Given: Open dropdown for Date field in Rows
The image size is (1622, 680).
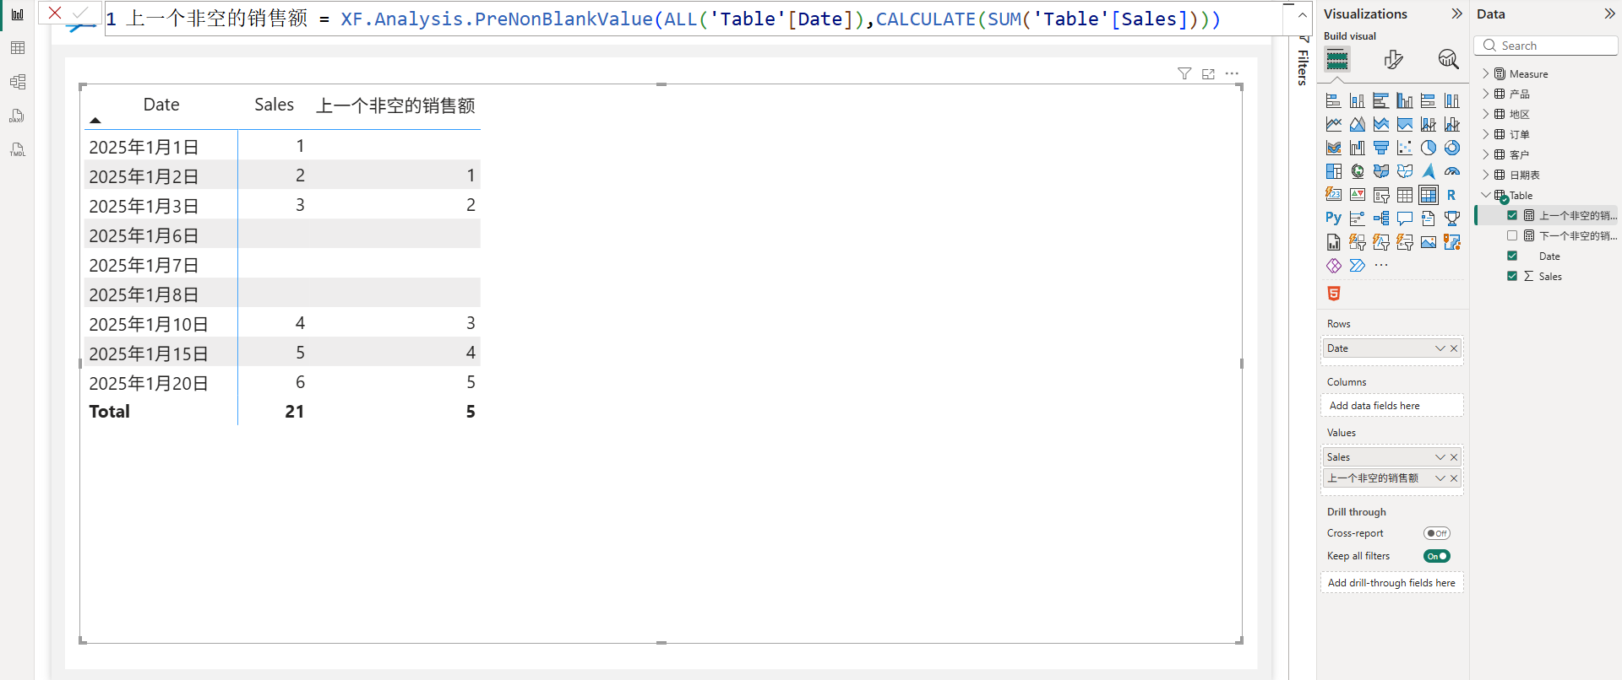Looking at the screenshot, I should point(1440,348).
